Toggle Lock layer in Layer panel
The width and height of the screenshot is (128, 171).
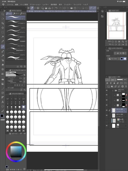(x=114, y=83)
